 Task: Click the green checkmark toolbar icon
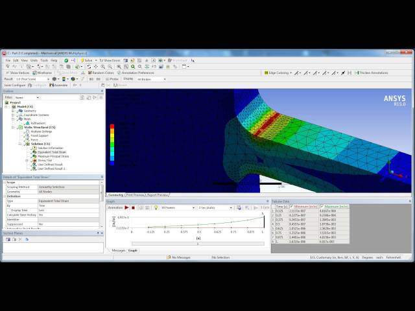click(66, 60)
